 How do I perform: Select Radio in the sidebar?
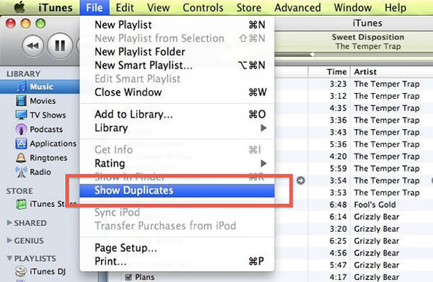(40, 172)
